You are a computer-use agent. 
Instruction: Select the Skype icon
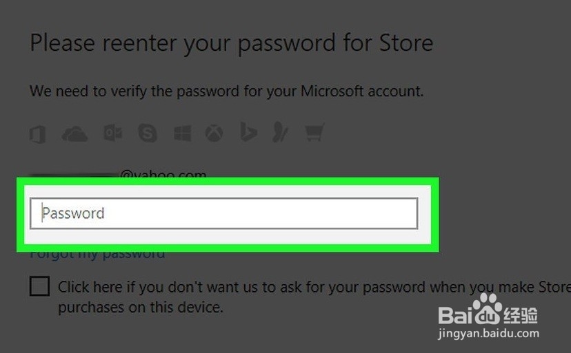(x=148, y=133)
